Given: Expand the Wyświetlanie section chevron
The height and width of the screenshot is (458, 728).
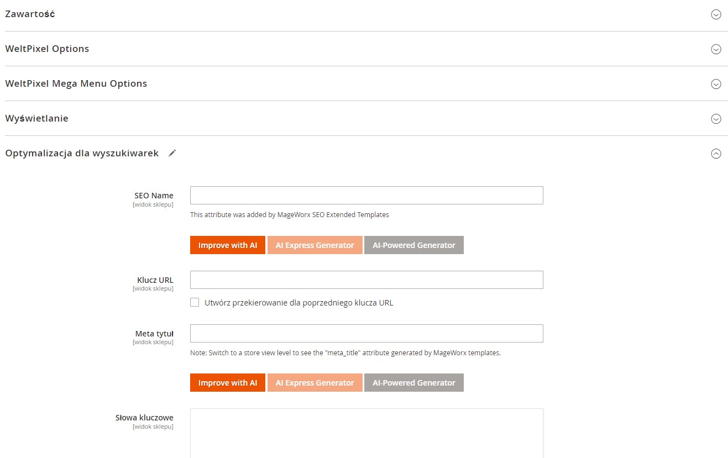Looking at the screenshot, I should tap(716, 118).
